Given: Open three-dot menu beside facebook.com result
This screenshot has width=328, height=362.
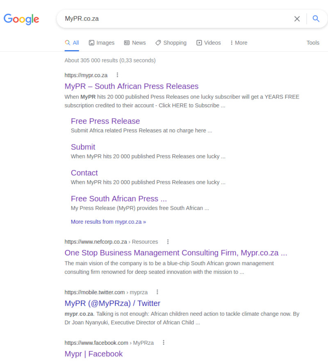Looking at the screenshot, I should [x=164, y=343].
